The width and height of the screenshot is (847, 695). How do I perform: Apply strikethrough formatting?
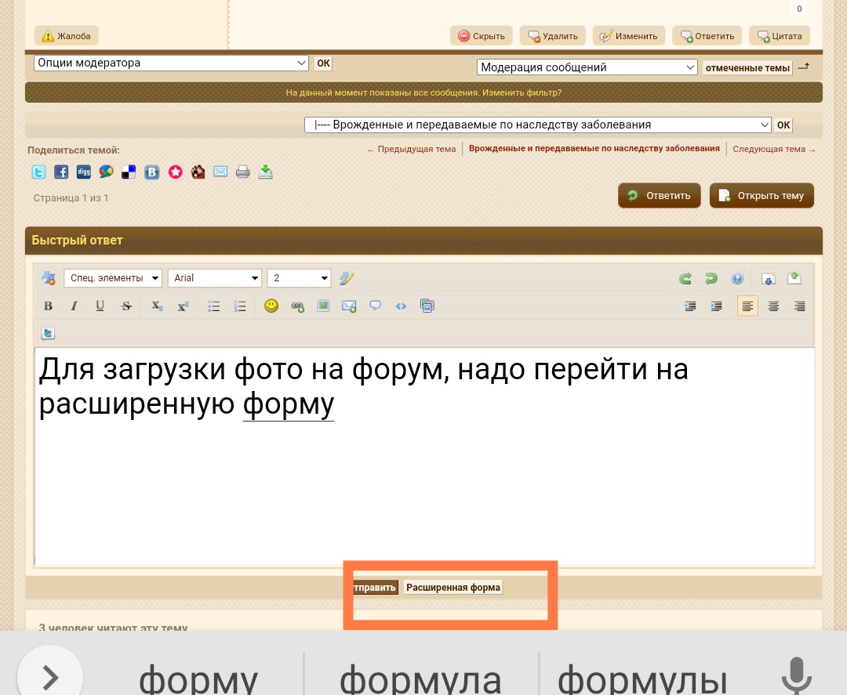tap(126, 306)
